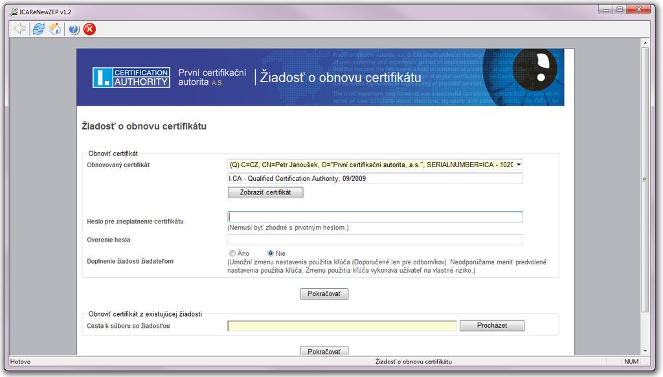
Task: Click the NUM status bar indicator
Action: click(631, 361)
